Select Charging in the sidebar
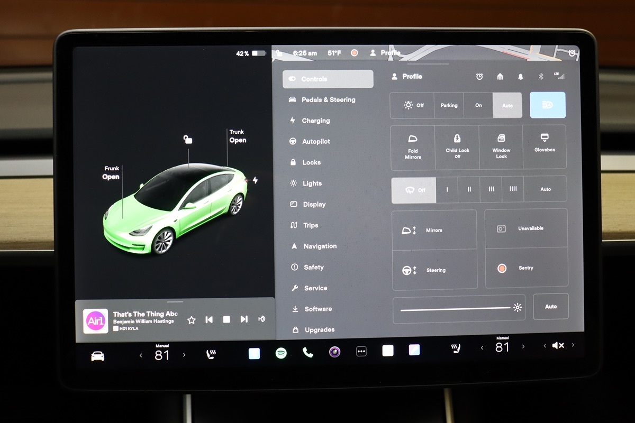This screenshot has width=635, height=423. [315, 121]
